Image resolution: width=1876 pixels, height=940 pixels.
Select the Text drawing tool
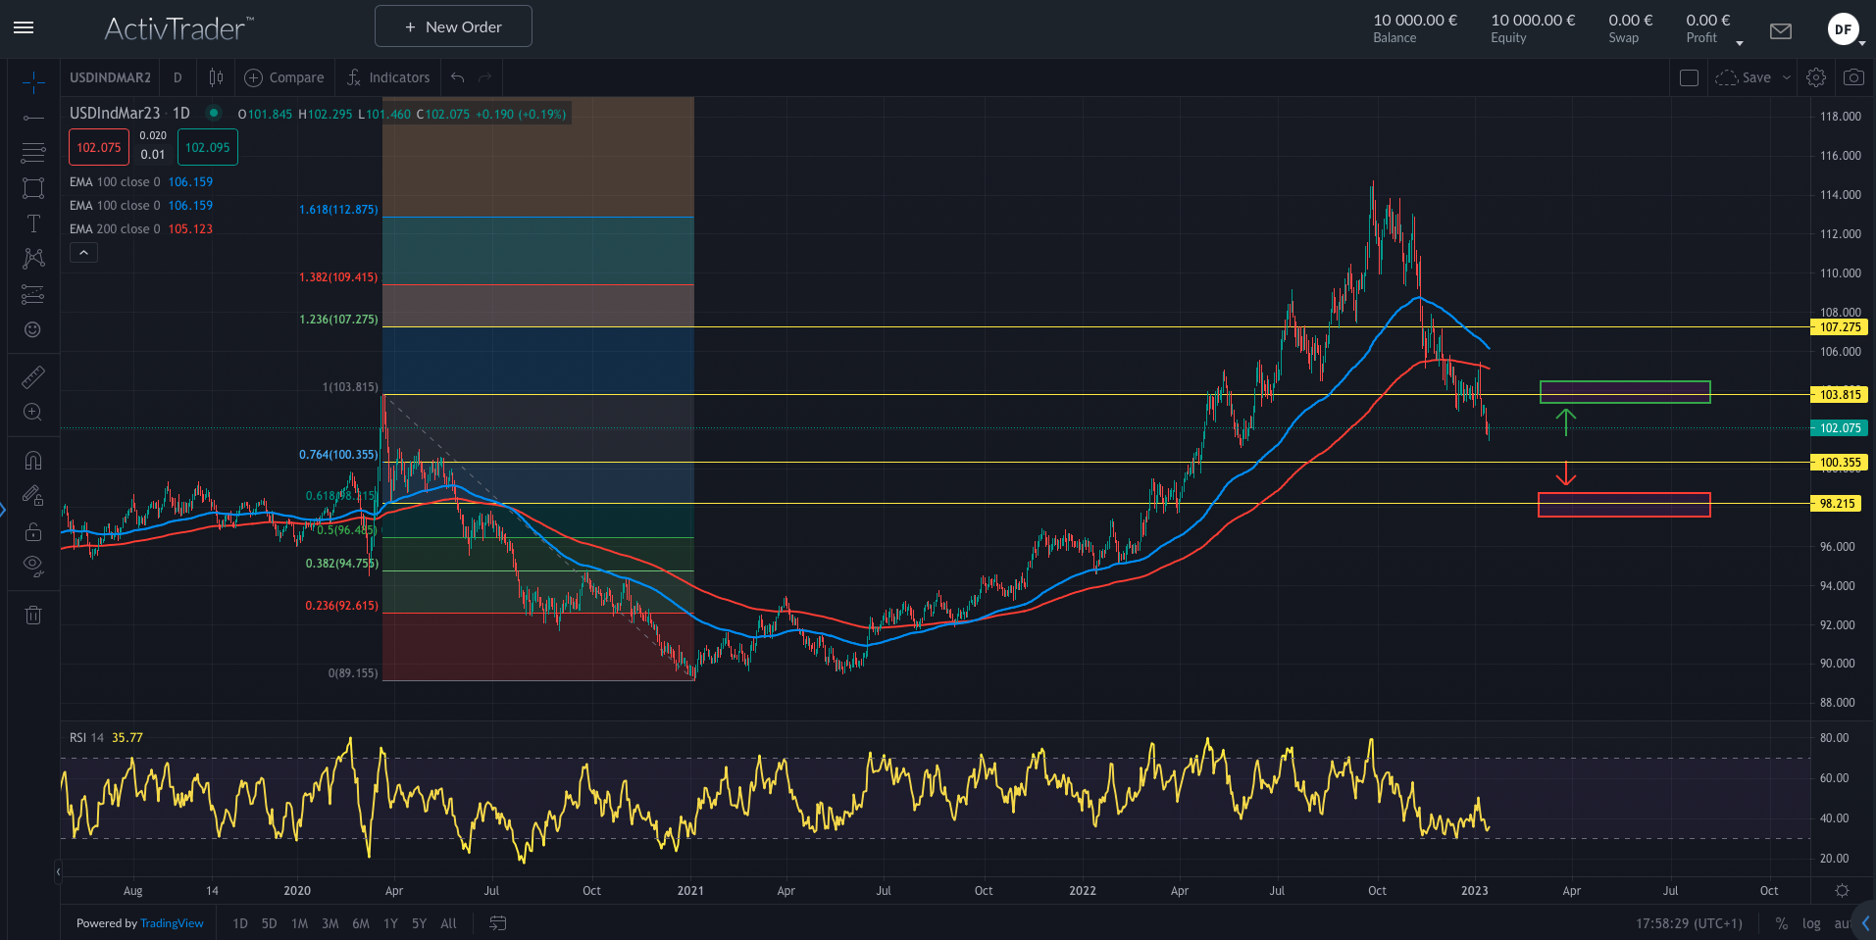(33, 223)
